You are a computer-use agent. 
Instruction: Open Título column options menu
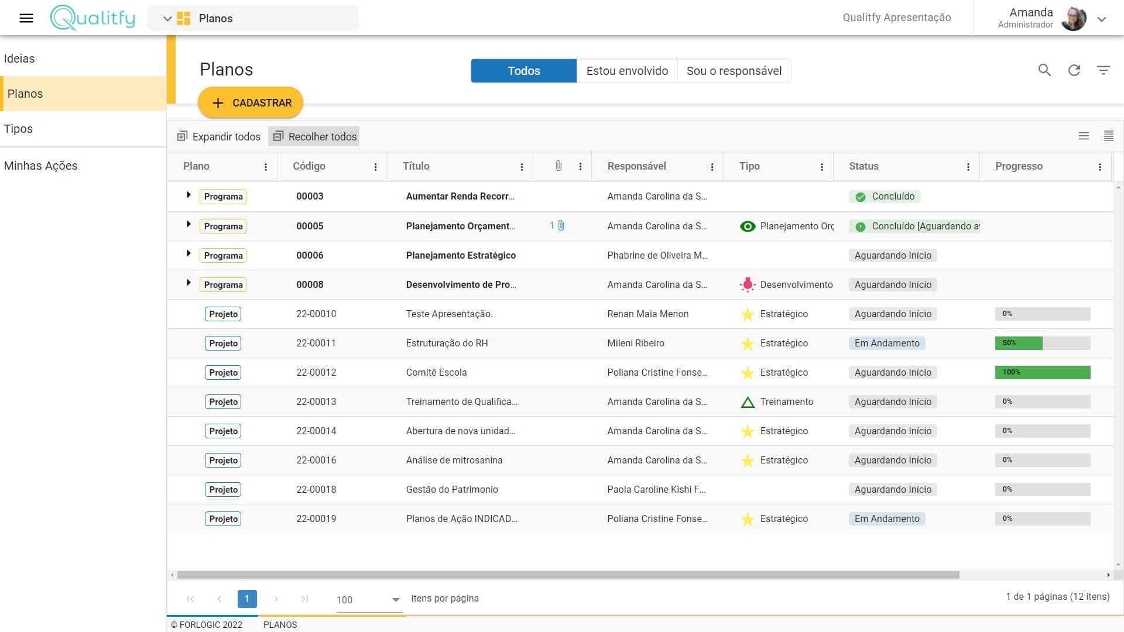click(522, 167)
